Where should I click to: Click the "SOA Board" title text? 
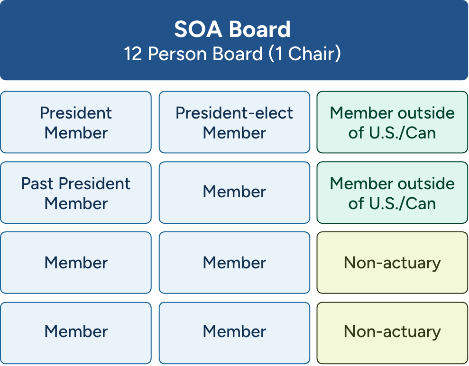pos(232,29)
